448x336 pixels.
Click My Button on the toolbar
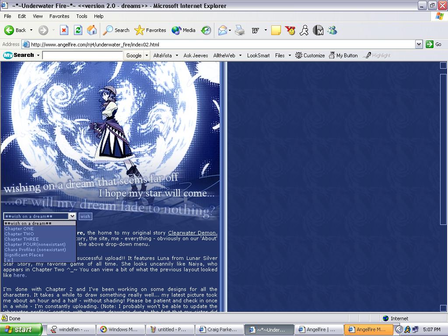tap(343, 56)
